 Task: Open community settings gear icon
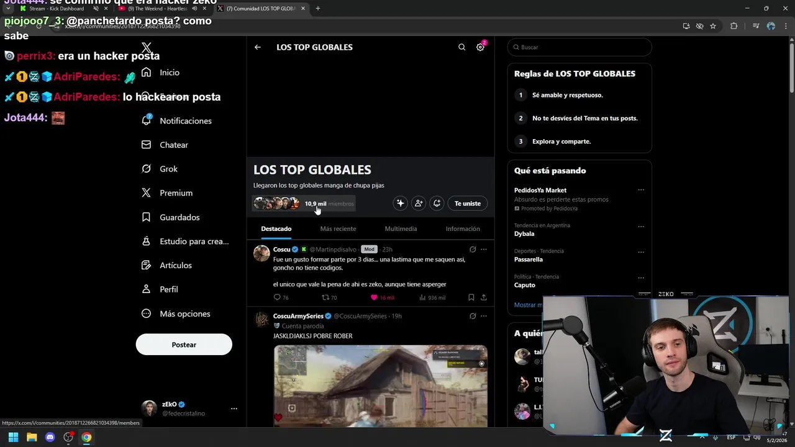click(x=481, y=47)
